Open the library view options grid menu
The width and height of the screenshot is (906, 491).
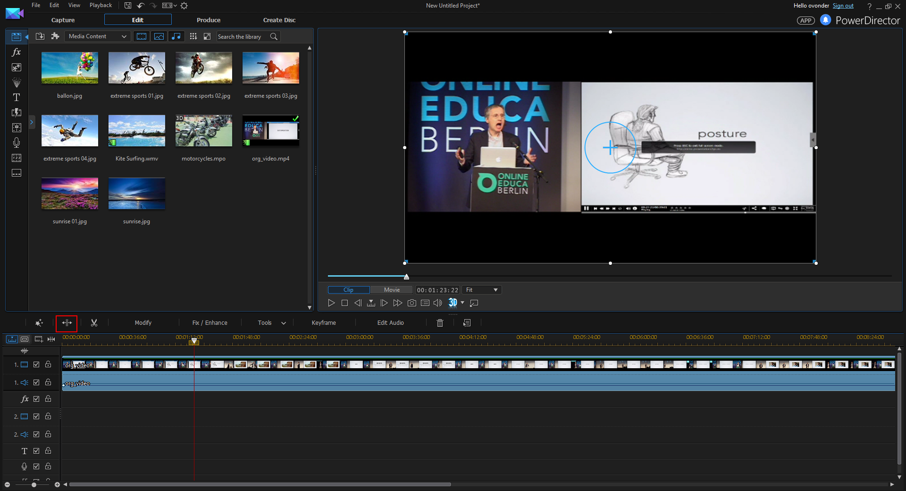pyautogui.click(x=193, y=36)
